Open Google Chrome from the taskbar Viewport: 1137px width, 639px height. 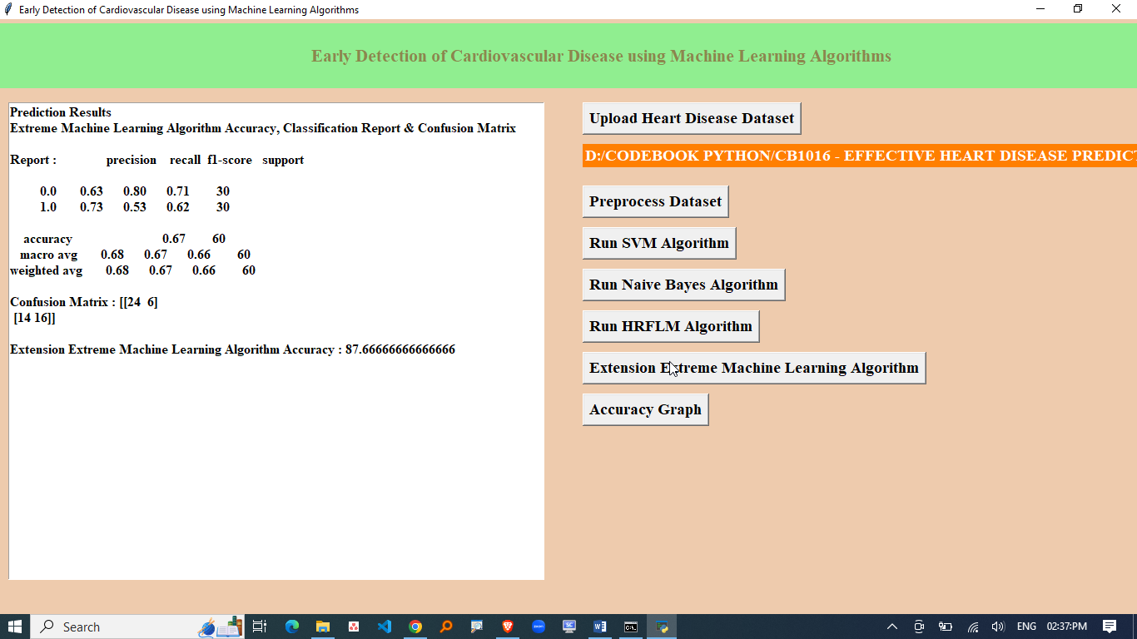click(415, 627)
